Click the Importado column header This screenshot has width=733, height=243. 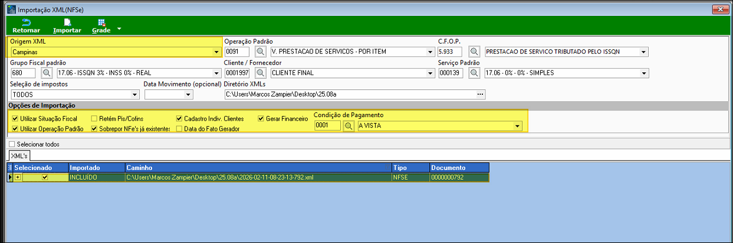97,168
